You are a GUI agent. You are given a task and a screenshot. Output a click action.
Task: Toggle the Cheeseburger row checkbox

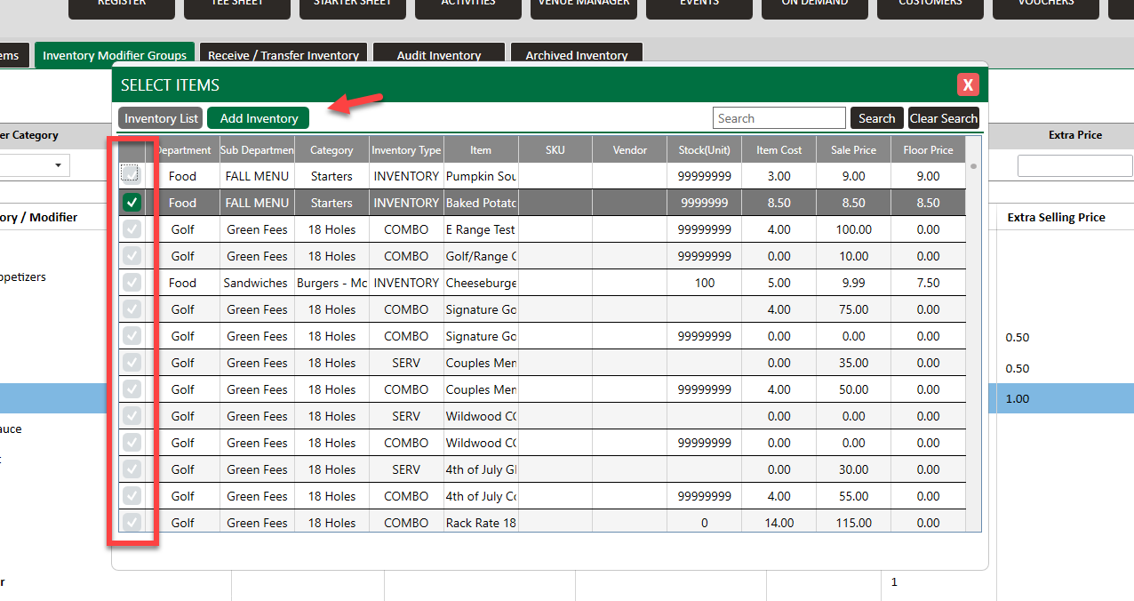(132, 283)
